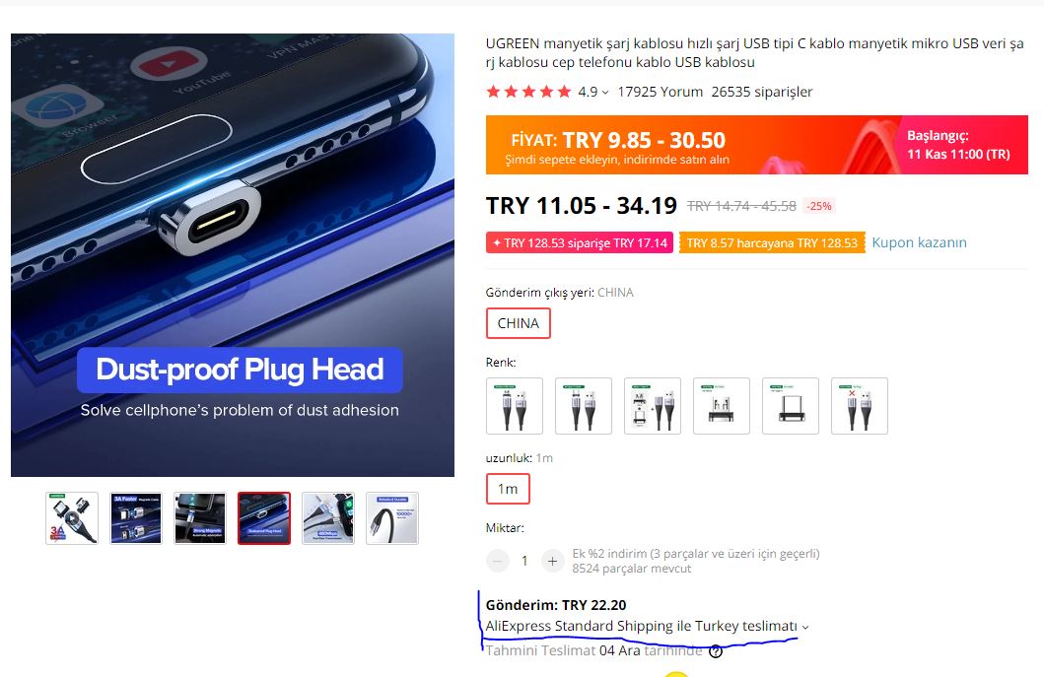The image size is (1044, 677).
Task: Select the sixth color variant with red X
Action: (x=860, y=406)
